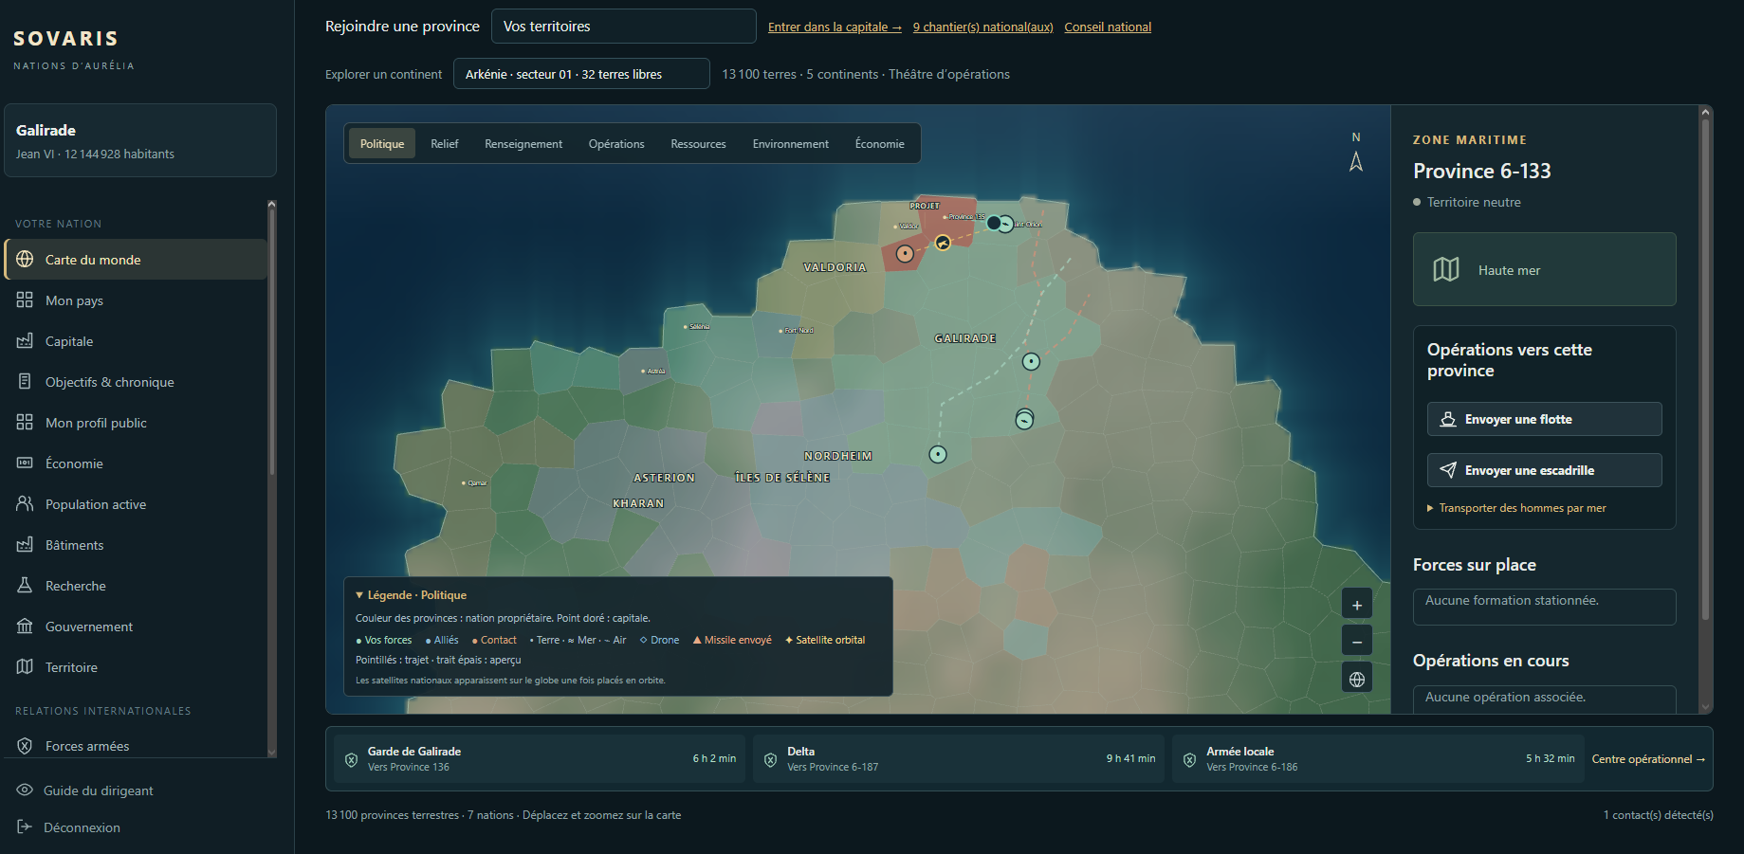Open the Gouvernement section

(x=136, y=627)
